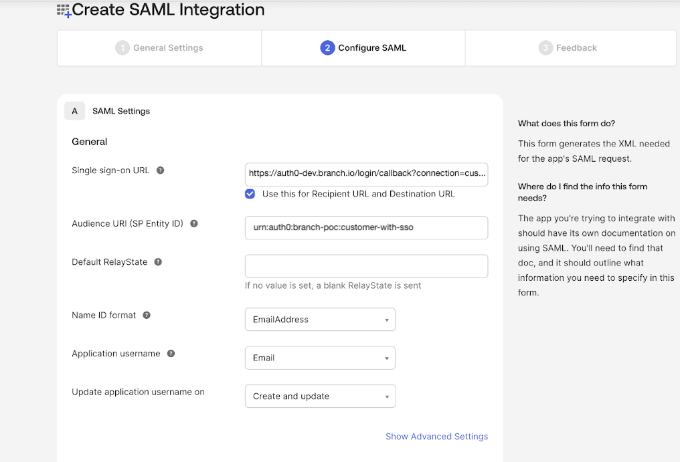This screenshot has width=680, height=462.
Task: Click the app grid icon beside Create SAML Integration
Action: [64, 11]
